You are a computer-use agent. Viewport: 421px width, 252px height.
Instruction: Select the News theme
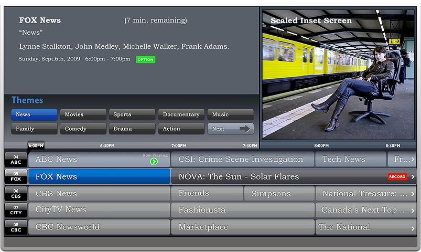tap(35, 114)
